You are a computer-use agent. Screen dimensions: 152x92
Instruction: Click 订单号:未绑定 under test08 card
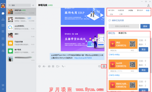click(x=114, y=75)
